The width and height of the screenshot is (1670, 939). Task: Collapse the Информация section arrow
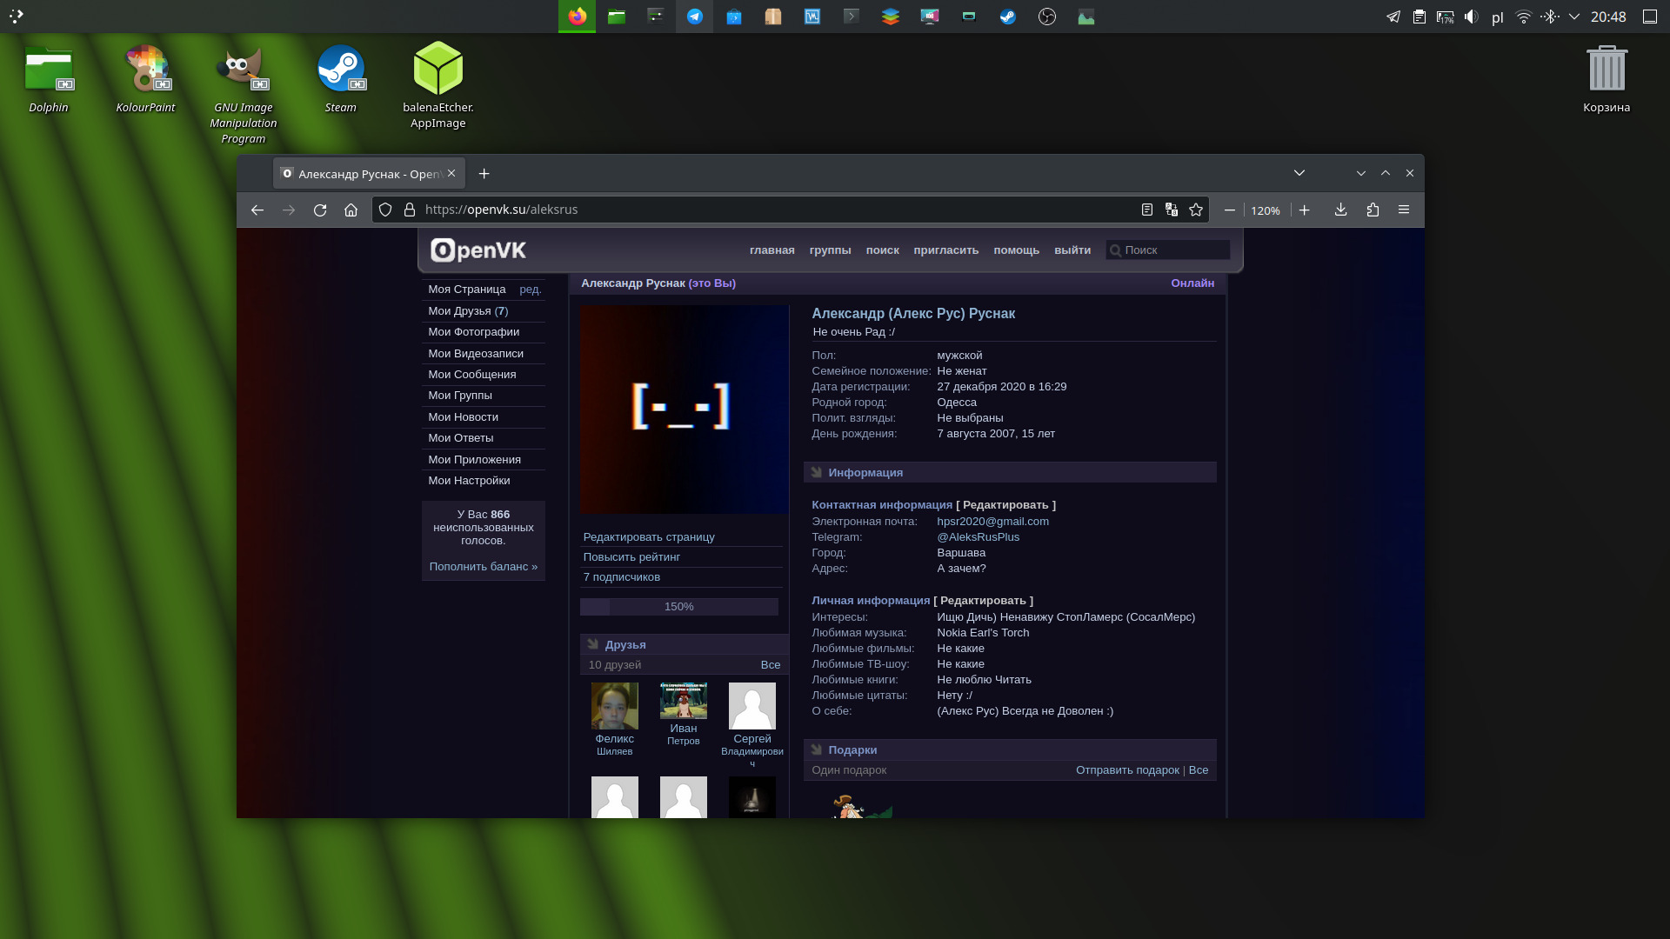tap(817, 473)
